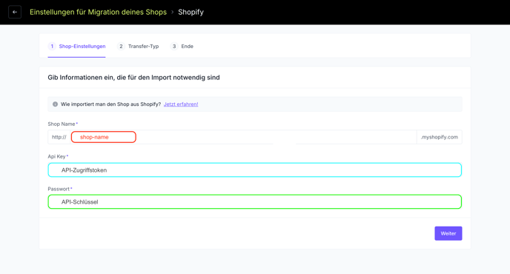Screen dimensions: 510x274
Task: Select the 'Gib Informationen ein' heading
Action: 133,77
